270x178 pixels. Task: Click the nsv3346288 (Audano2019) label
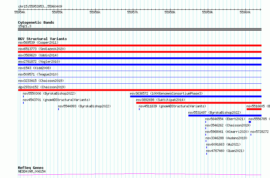pos(226,138)
